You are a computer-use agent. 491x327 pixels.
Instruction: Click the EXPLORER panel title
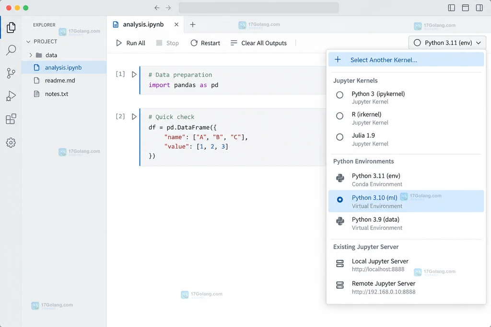(44, 25)
